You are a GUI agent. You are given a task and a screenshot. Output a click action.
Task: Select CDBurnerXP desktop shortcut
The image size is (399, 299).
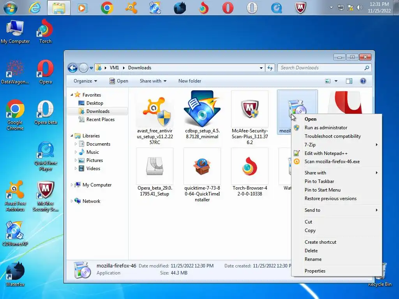click(x=15, y=234)
